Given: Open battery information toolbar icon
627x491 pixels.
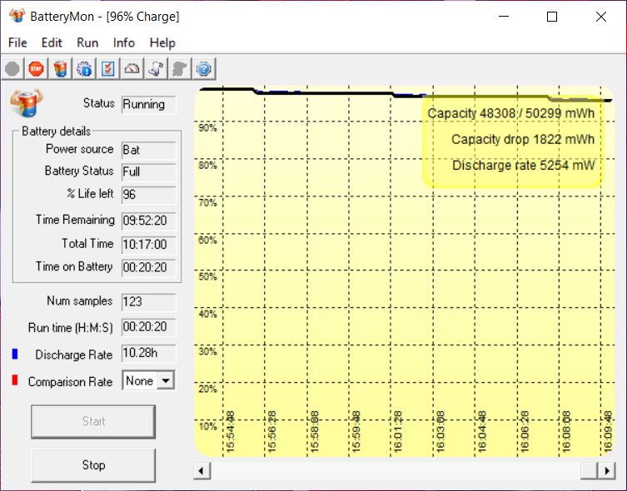Looking at the screenshot, I should tap(60, 69).
